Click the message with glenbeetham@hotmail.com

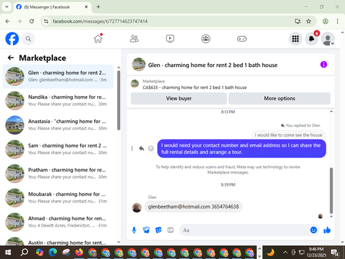(193, 207)
